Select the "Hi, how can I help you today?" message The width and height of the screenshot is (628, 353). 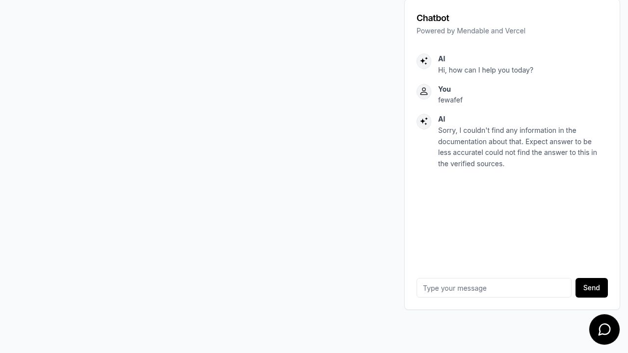[486, 70]
